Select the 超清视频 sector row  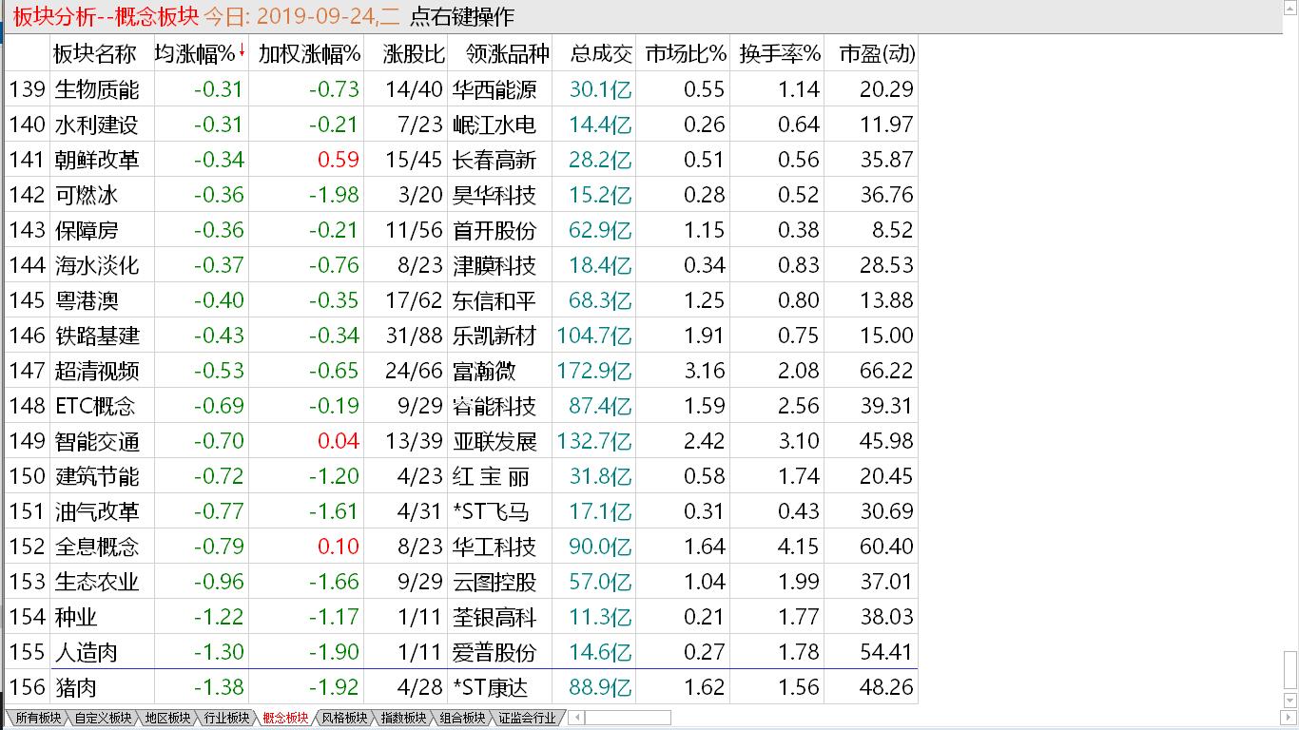pos(461,371)
